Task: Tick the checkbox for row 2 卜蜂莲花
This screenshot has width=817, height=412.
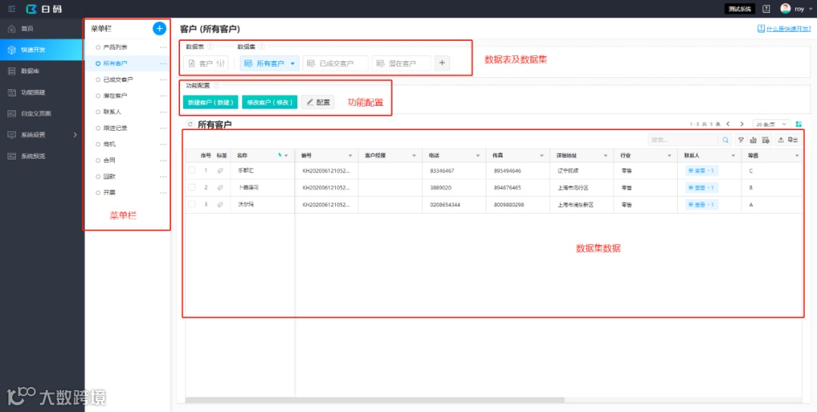Action: tap(191, 187)
